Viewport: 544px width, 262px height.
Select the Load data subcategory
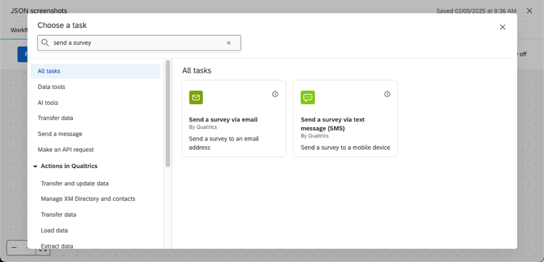[x=54, y=230]
